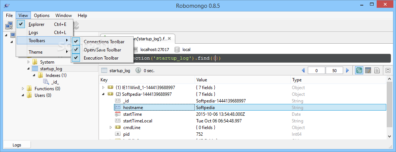Click the scrollbar down arrow in results
This screenshot has height=152, width=396.
389,136
